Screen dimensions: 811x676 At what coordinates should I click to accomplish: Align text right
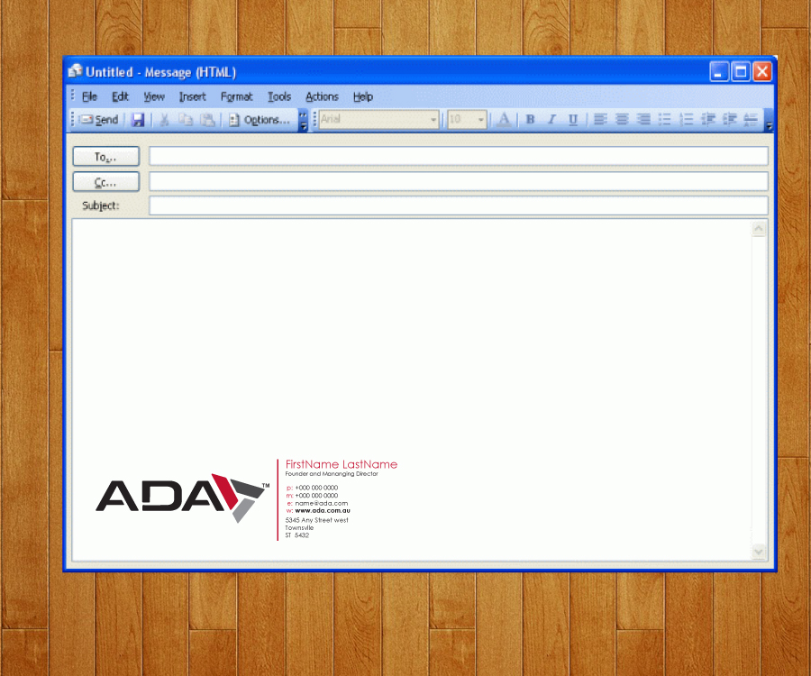point(643,120)
